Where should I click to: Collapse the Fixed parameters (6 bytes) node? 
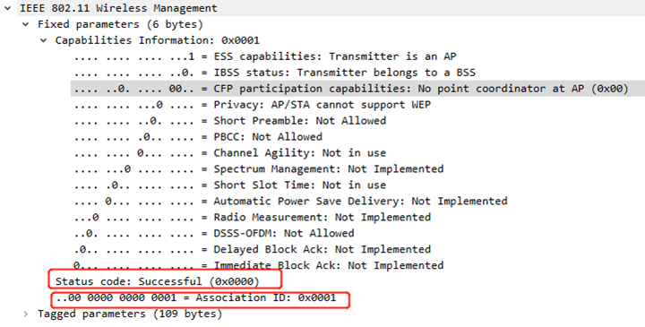point(25,24)
